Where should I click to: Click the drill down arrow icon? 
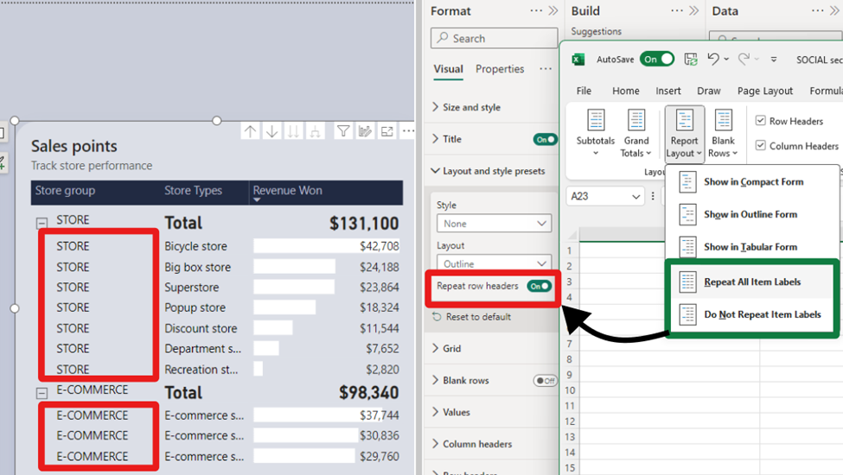272,131
